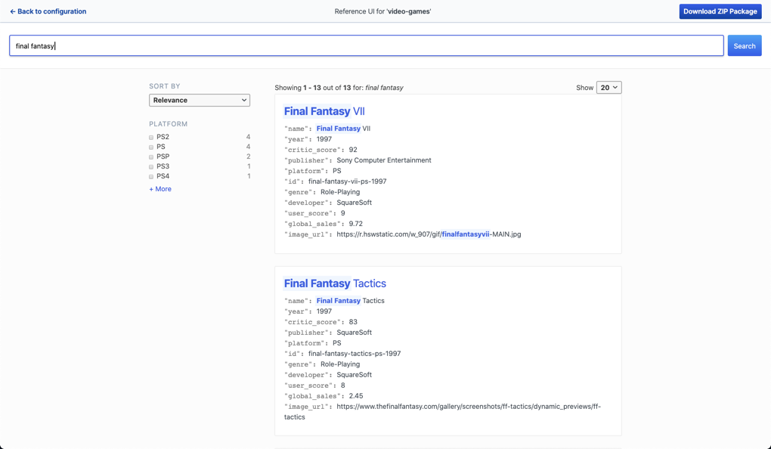Open the Final Fantasy Tactics result title
The height and width of the screenshot is (449, 771).
point(335,283)
